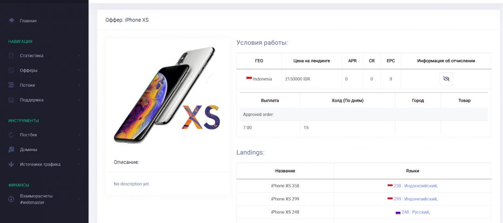503x223 pixels.
Task: Open the 238 : Индонезийский landing link
Action: click(415, 186)
